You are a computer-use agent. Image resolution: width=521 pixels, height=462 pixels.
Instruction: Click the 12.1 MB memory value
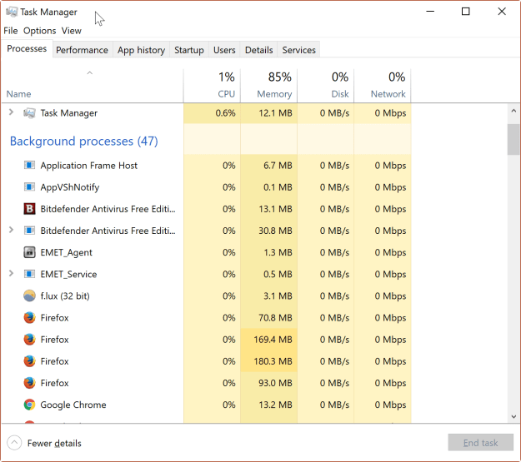[275, 113]
